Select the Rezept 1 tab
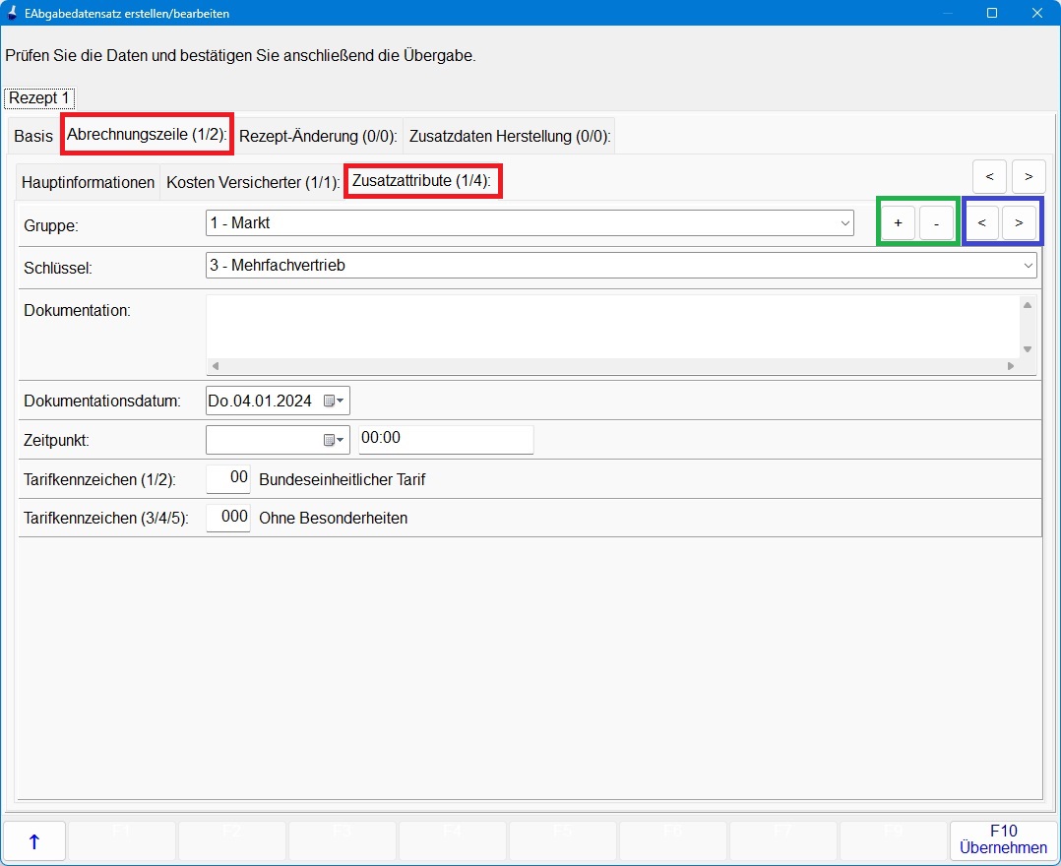 39,98
